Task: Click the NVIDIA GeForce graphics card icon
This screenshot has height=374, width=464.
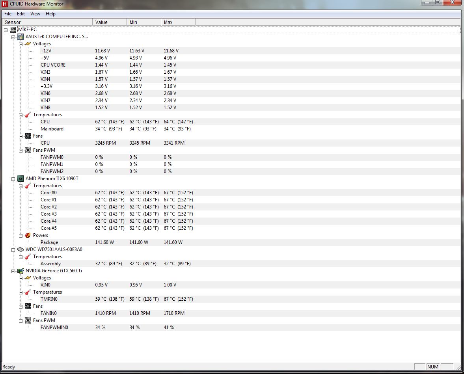Action: (20, 271)
